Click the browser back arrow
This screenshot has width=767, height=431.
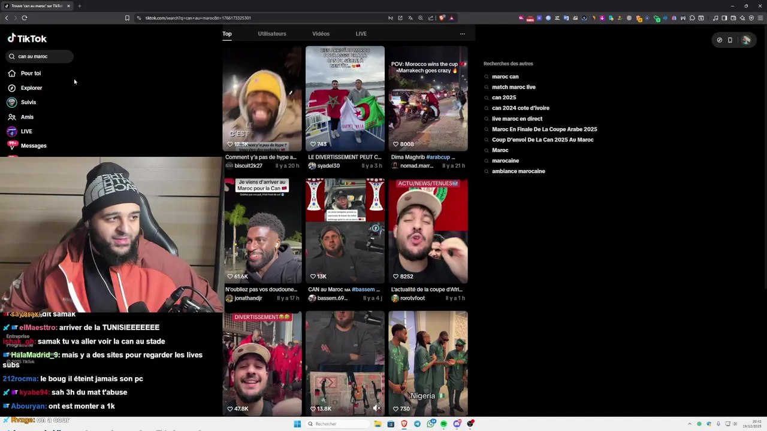click(7, 18)
